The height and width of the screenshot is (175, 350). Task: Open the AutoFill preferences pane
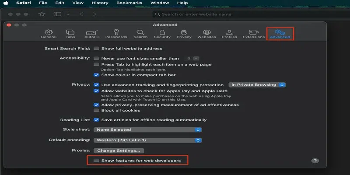pos(92,34)
